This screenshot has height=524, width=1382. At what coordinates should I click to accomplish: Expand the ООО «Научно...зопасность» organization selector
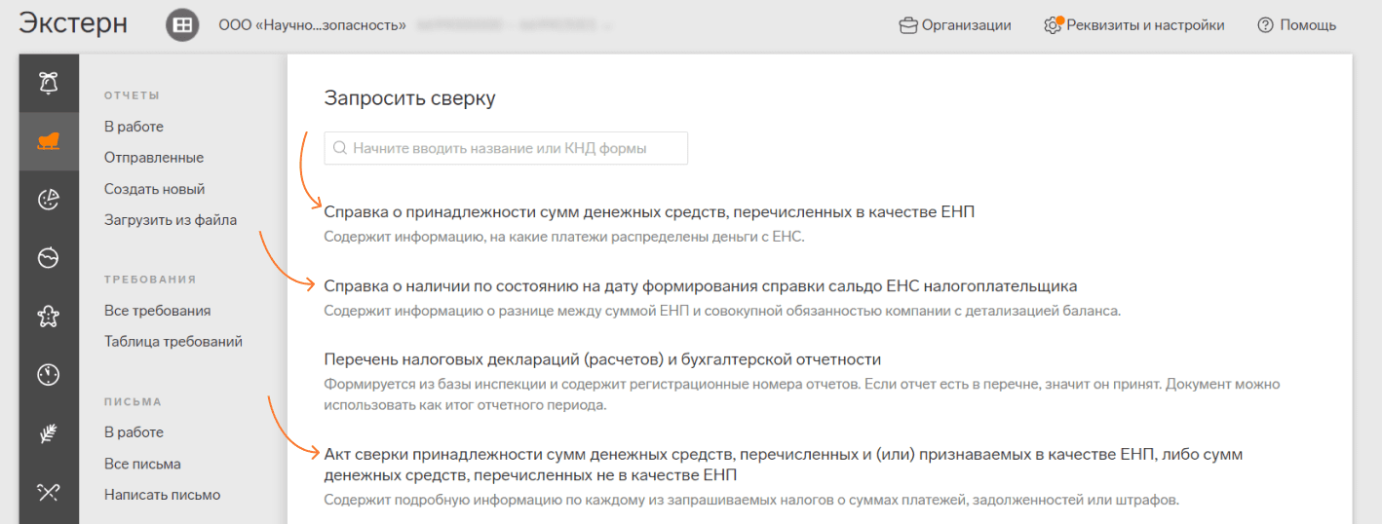[x=312, y=25]
